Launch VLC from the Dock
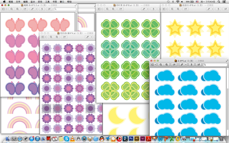This screenshot has width=229, height=143. (72, 138)
